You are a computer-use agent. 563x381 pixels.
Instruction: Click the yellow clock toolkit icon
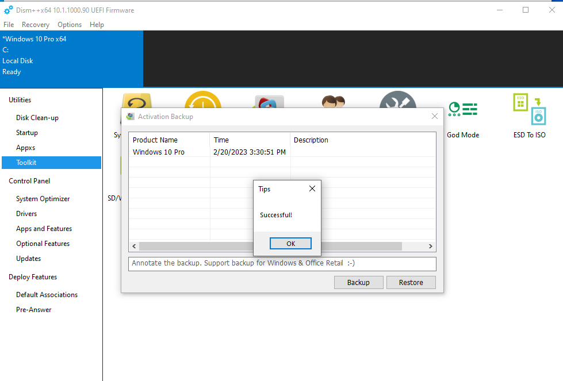click(203, 99)
